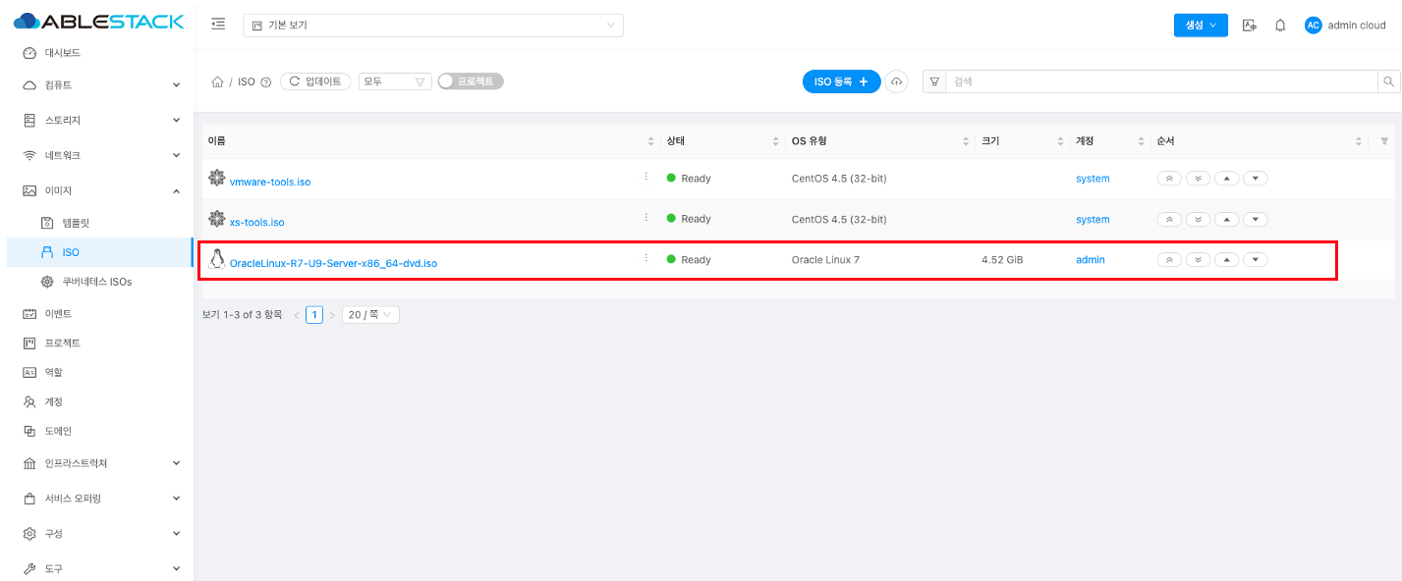Go to 대시보드 in the sidebar
Screen dimensions: 1402x581
tap(63, 53)
